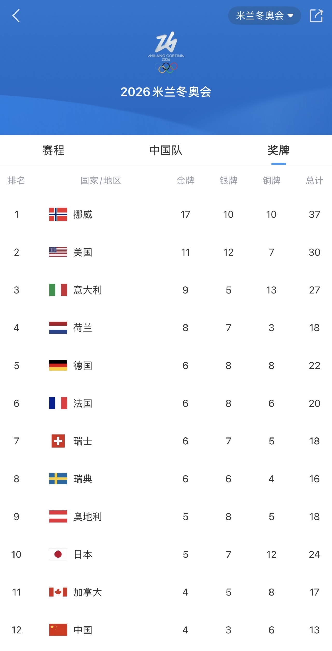Switch to the 中国队 tab
Screen dimensions: 332x651
click(x=166, y=150)
